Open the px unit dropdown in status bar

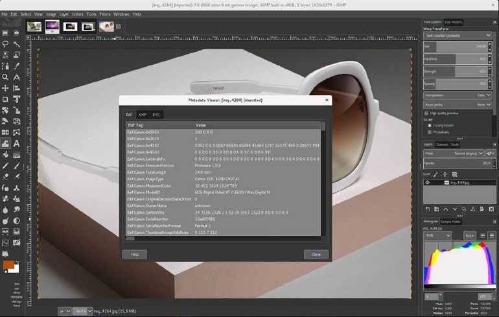click(x=64, y=311)
